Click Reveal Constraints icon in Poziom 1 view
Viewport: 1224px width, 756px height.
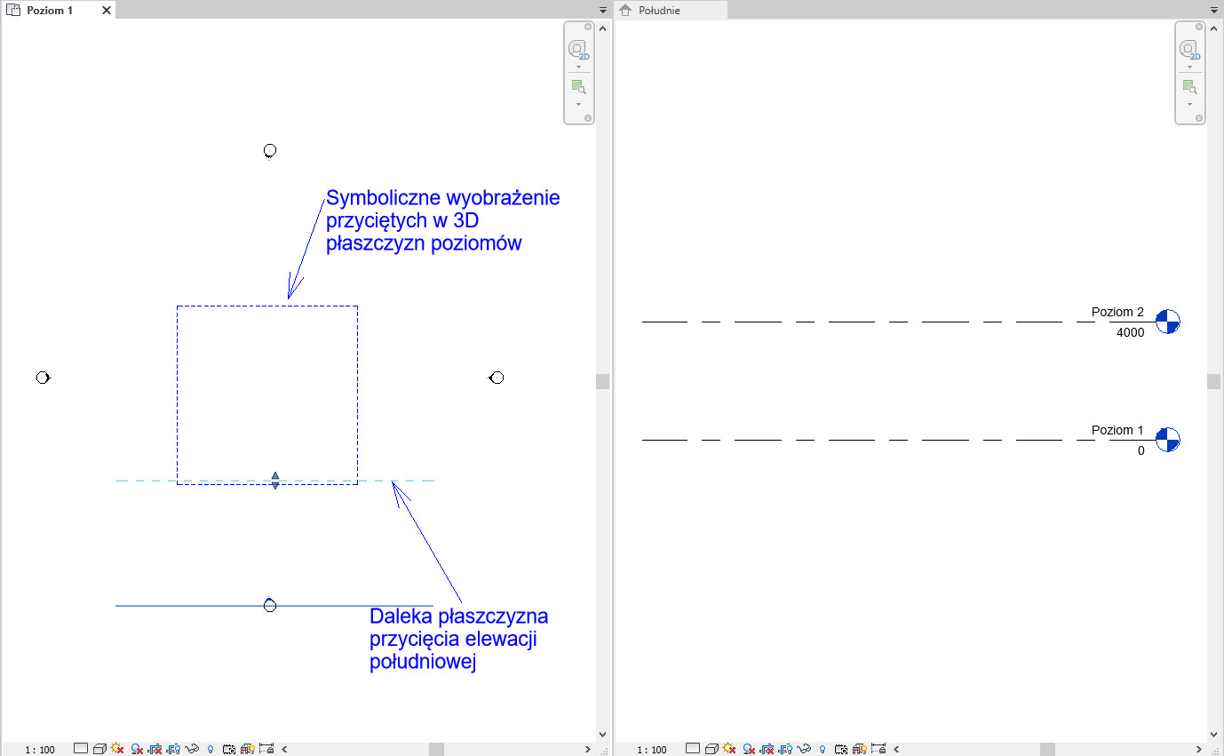tap(266, 749)
